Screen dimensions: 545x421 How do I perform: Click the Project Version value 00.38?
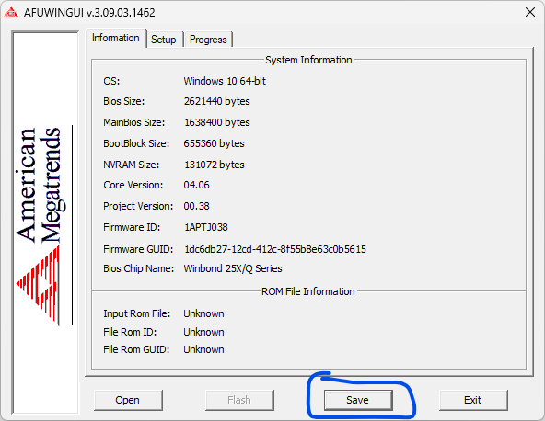196,206
